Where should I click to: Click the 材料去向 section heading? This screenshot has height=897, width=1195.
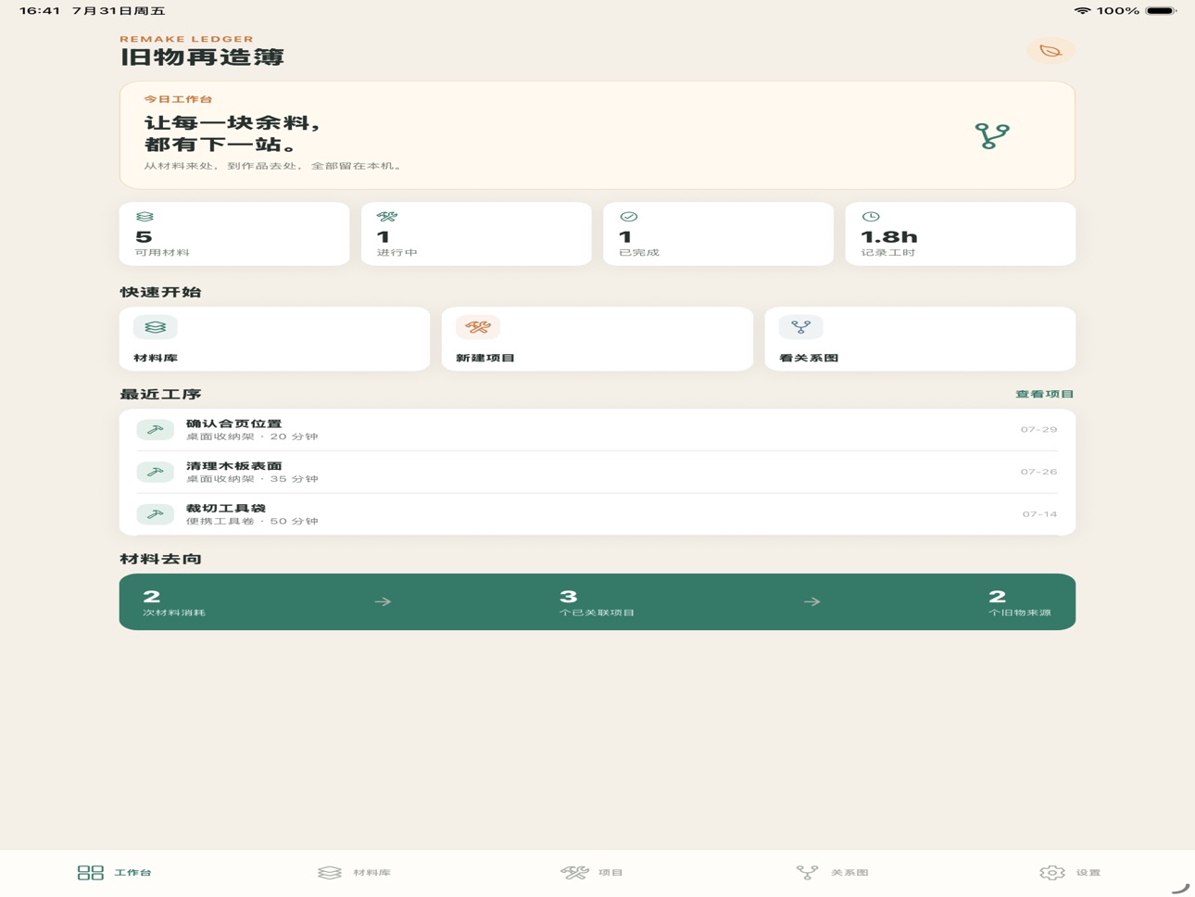tap(160, 559)
